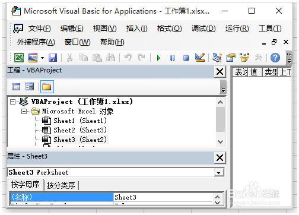Open the 文件(F) menu
Screen dimensions: 299x215
pos(39,29)
